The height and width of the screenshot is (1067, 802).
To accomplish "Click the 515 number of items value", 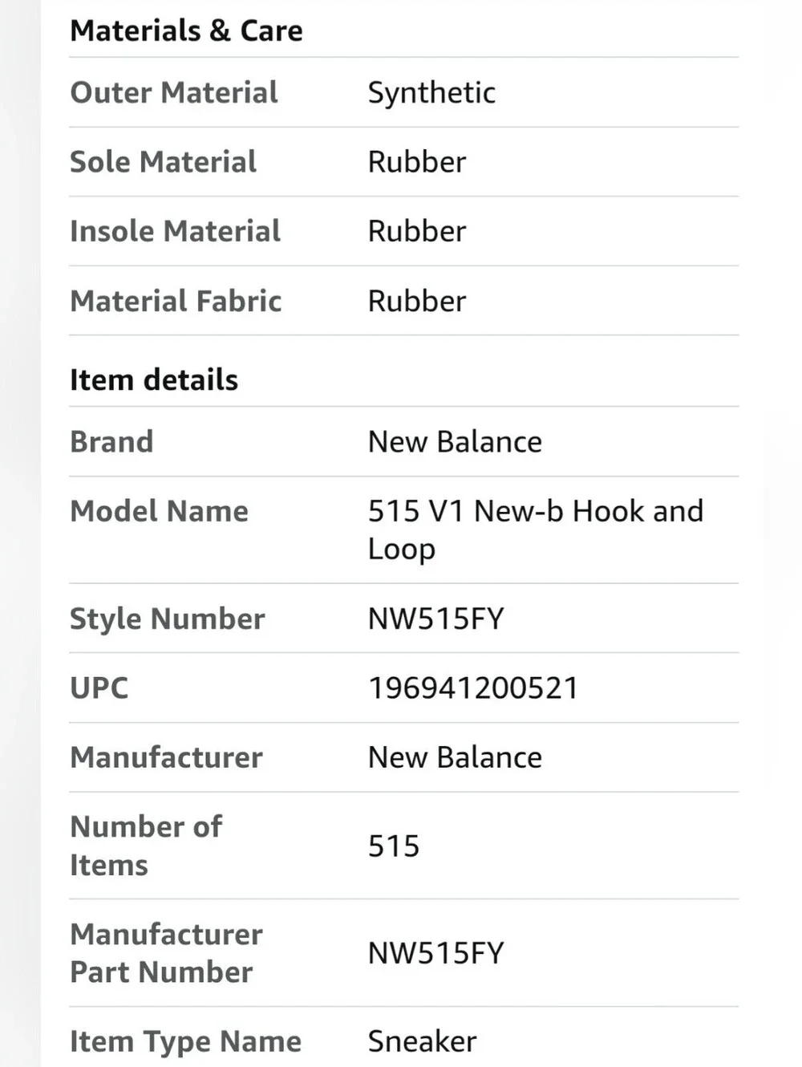I will (394, 846).
